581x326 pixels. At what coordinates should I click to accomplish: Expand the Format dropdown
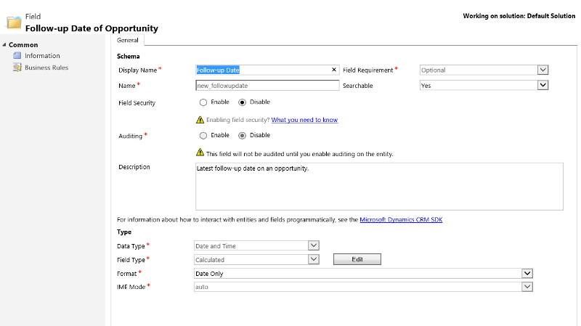coord(528,274)
